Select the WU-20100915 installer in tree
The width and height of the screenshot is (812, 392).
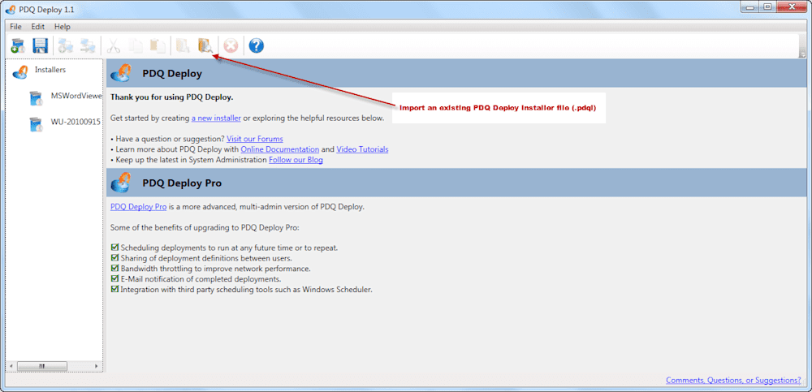(76, 123)
